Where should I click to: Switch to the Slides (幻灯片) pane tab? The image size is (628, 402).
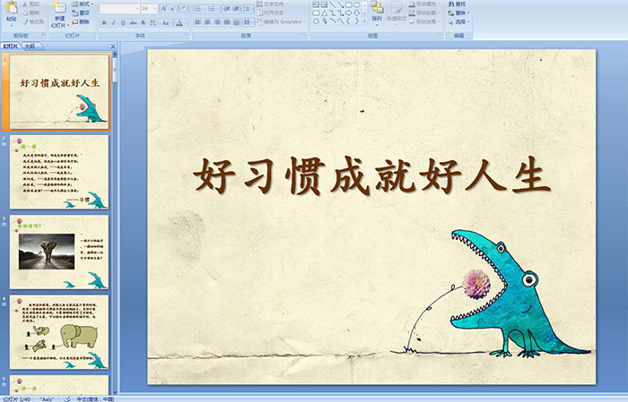coord(10,47)
